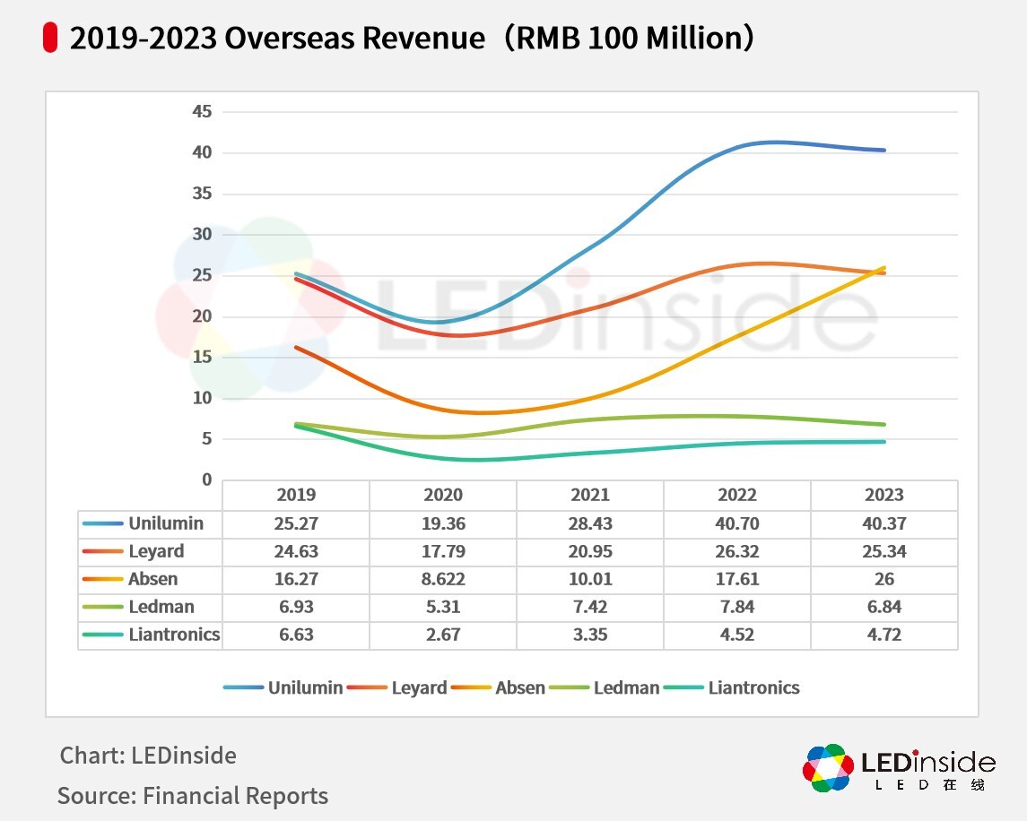Click the 45 label on the y-axis

(x=201, y=111)
